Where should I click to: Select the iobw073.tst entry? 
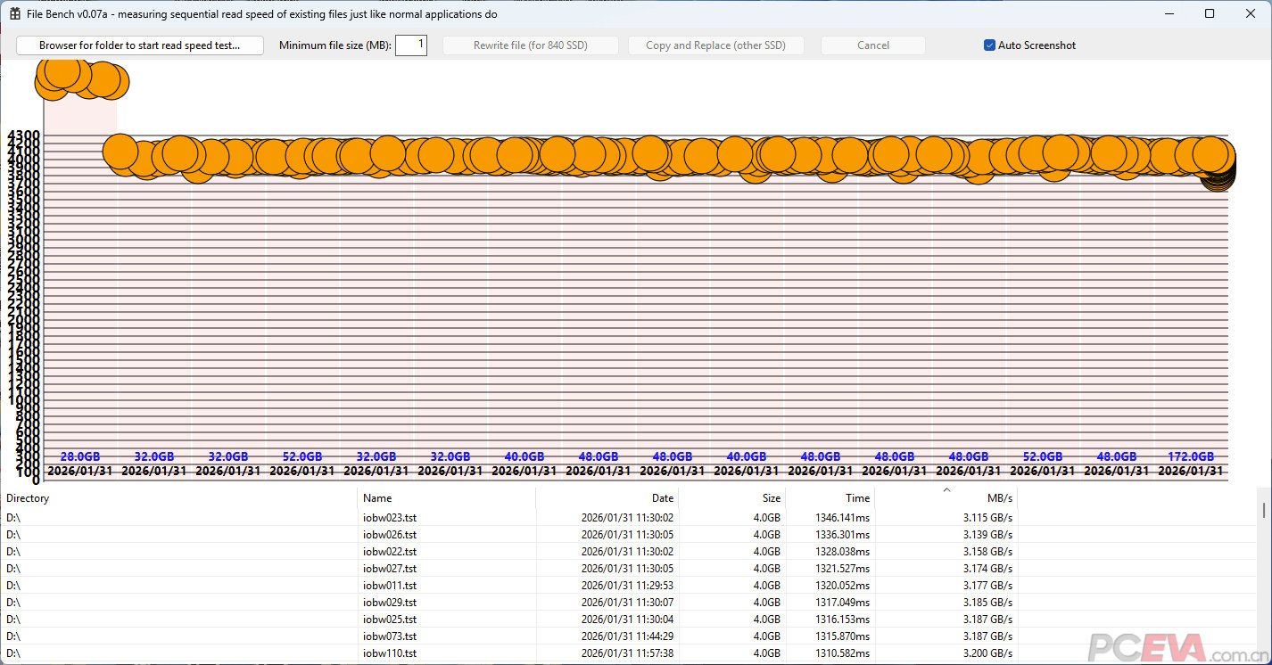(390, 636)
